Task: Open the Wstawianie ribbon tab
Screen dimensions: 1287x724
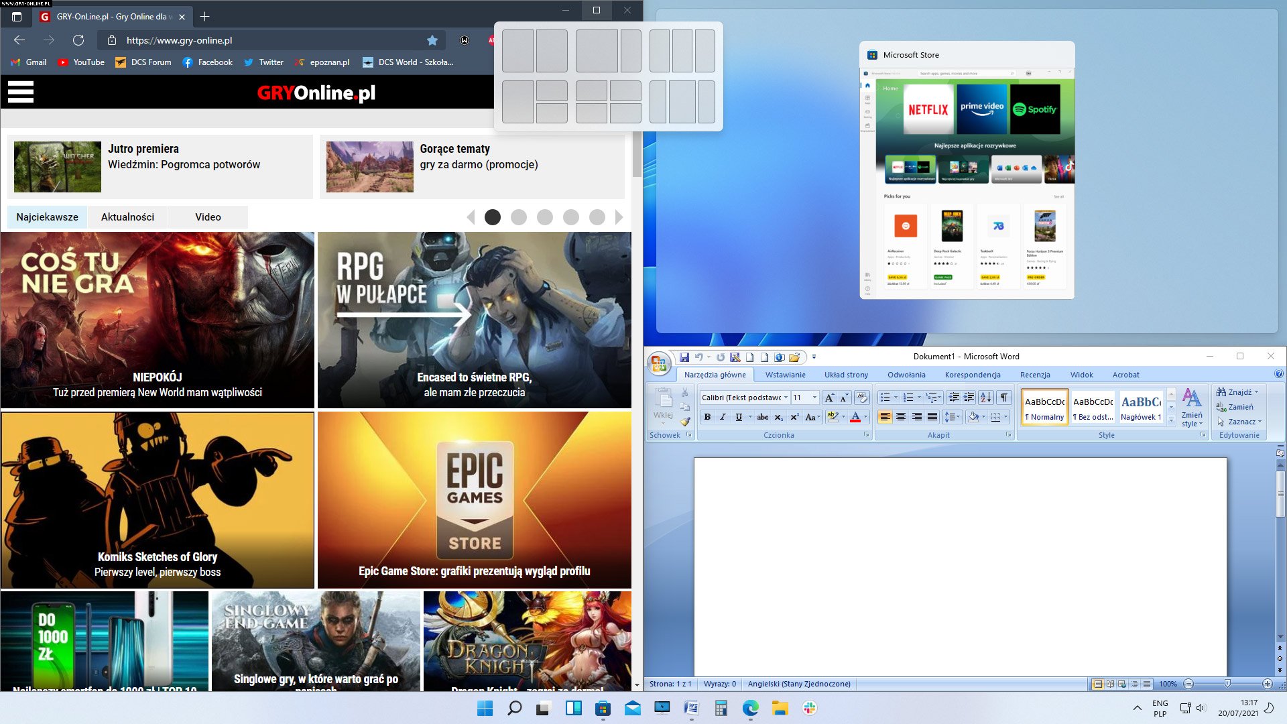Action: (x=785, y=375)
